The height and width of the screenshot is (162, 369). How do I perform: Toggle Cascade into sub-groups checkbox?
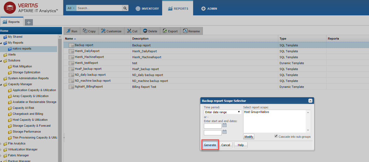click(x=276, y=136)
